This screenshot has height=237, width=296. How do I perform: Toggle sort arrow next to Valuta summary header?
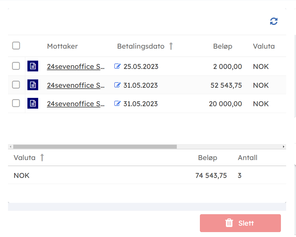[42, 158]
